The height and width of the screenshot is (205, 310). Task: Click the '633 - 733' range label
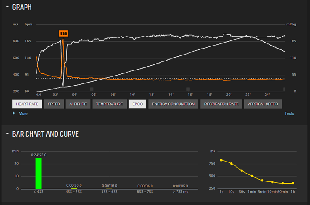tap(145, 192)
